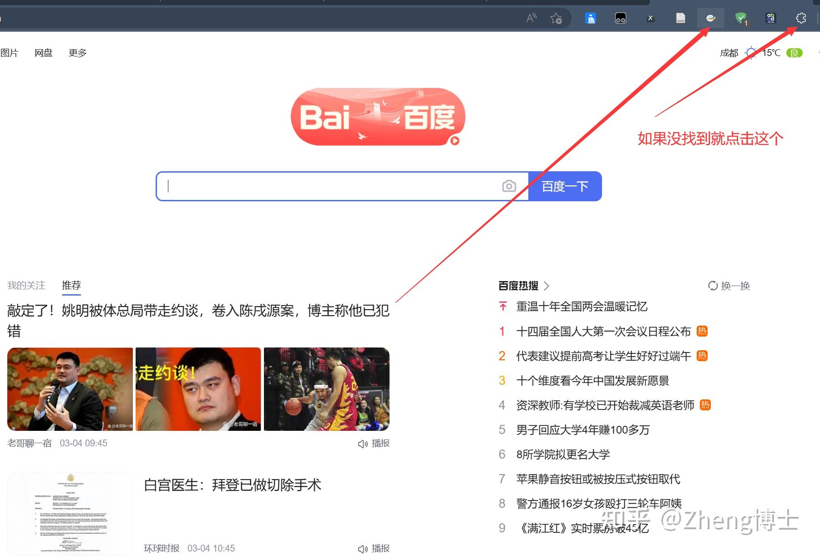The image size is (820, 557).
Task: Open the 姚明 speaking-with-microphone thumbnail
Action: click(70, 389)
